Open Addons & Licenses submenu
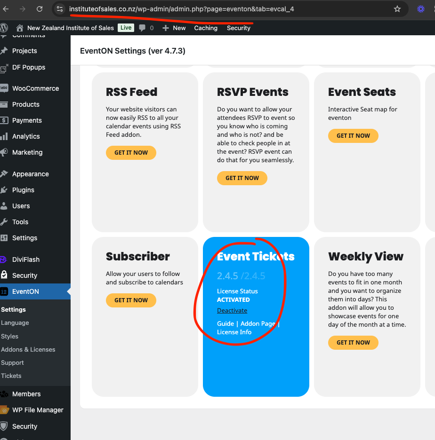This screenshot has width=435, height=440. coord(28,349)
